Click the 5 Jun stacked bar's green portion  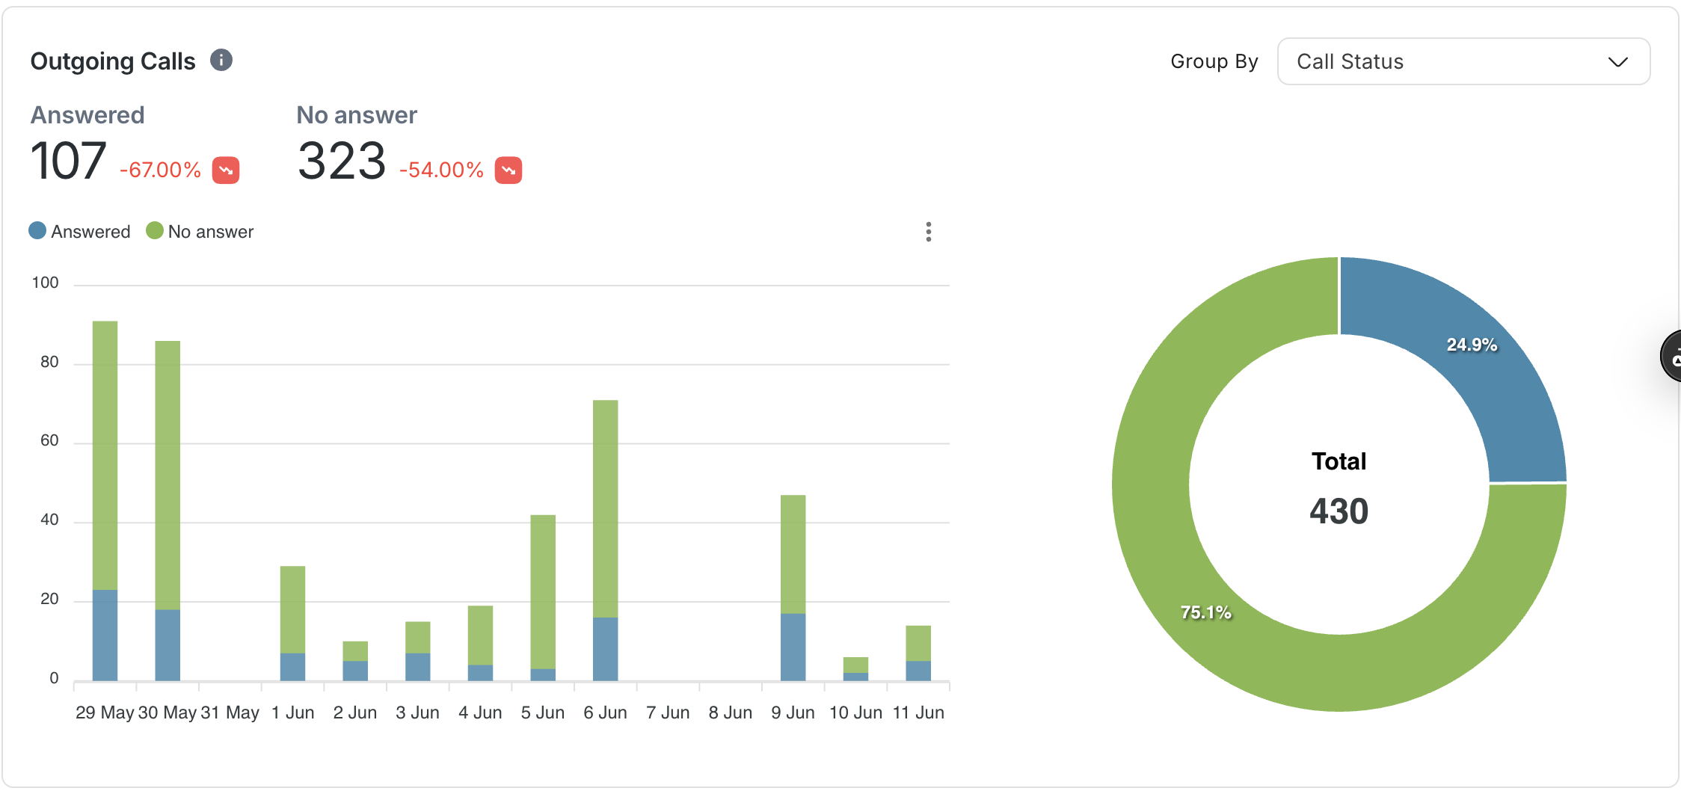pos(543,591)
